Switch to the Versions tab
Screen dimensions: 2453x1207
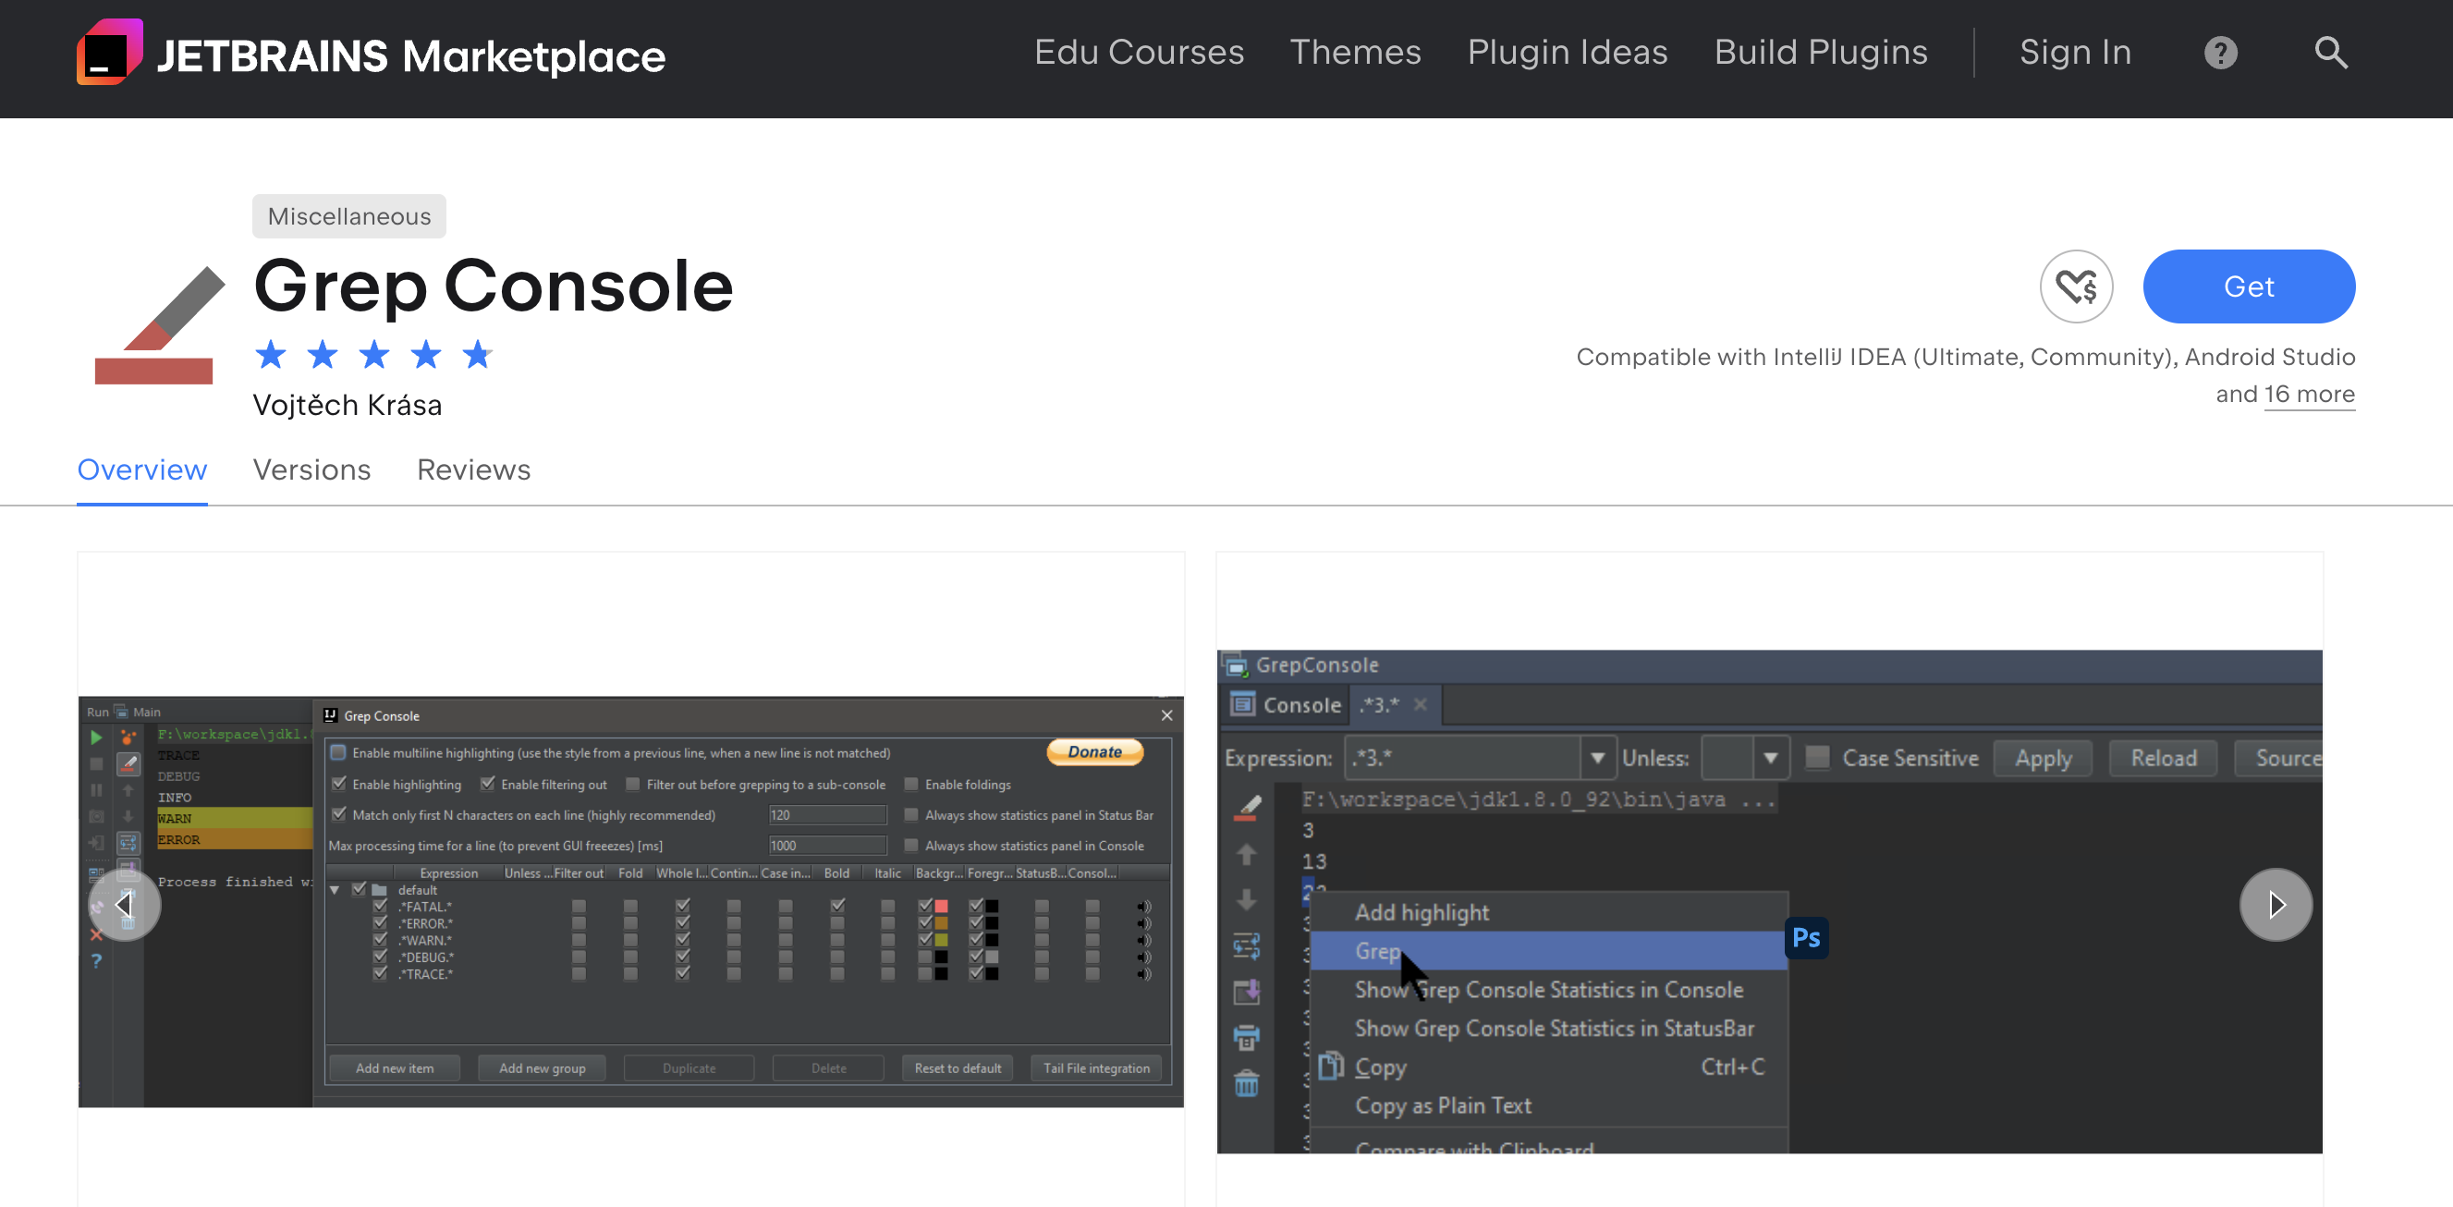[311, 470]
